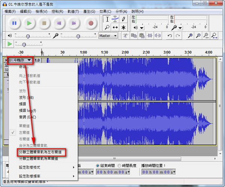225x187 pixels.
Task: Select the 時間長度 radio button
Action: 119,165
